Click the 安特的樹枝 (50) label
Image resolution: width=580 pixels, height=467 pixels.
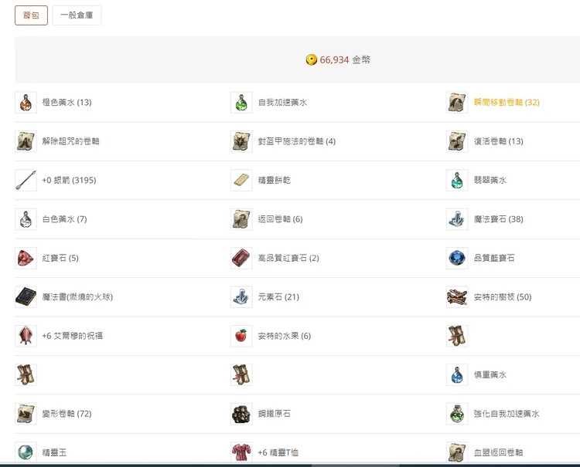(503, 297)
